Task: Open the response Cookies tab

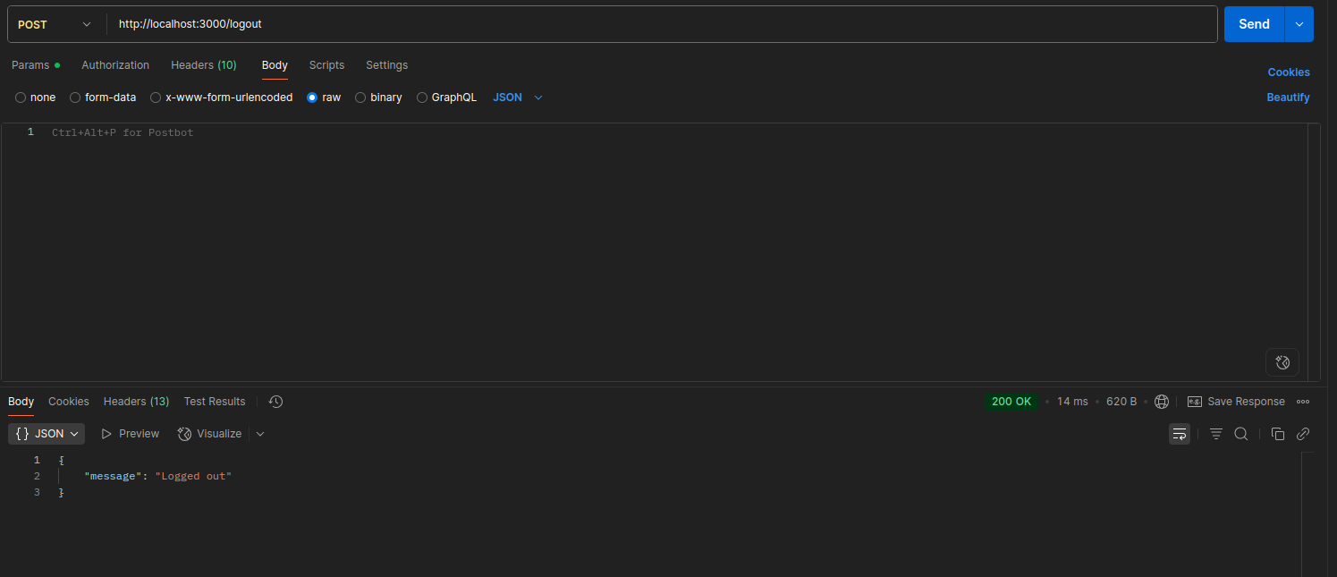Action: tap(69, 402)
